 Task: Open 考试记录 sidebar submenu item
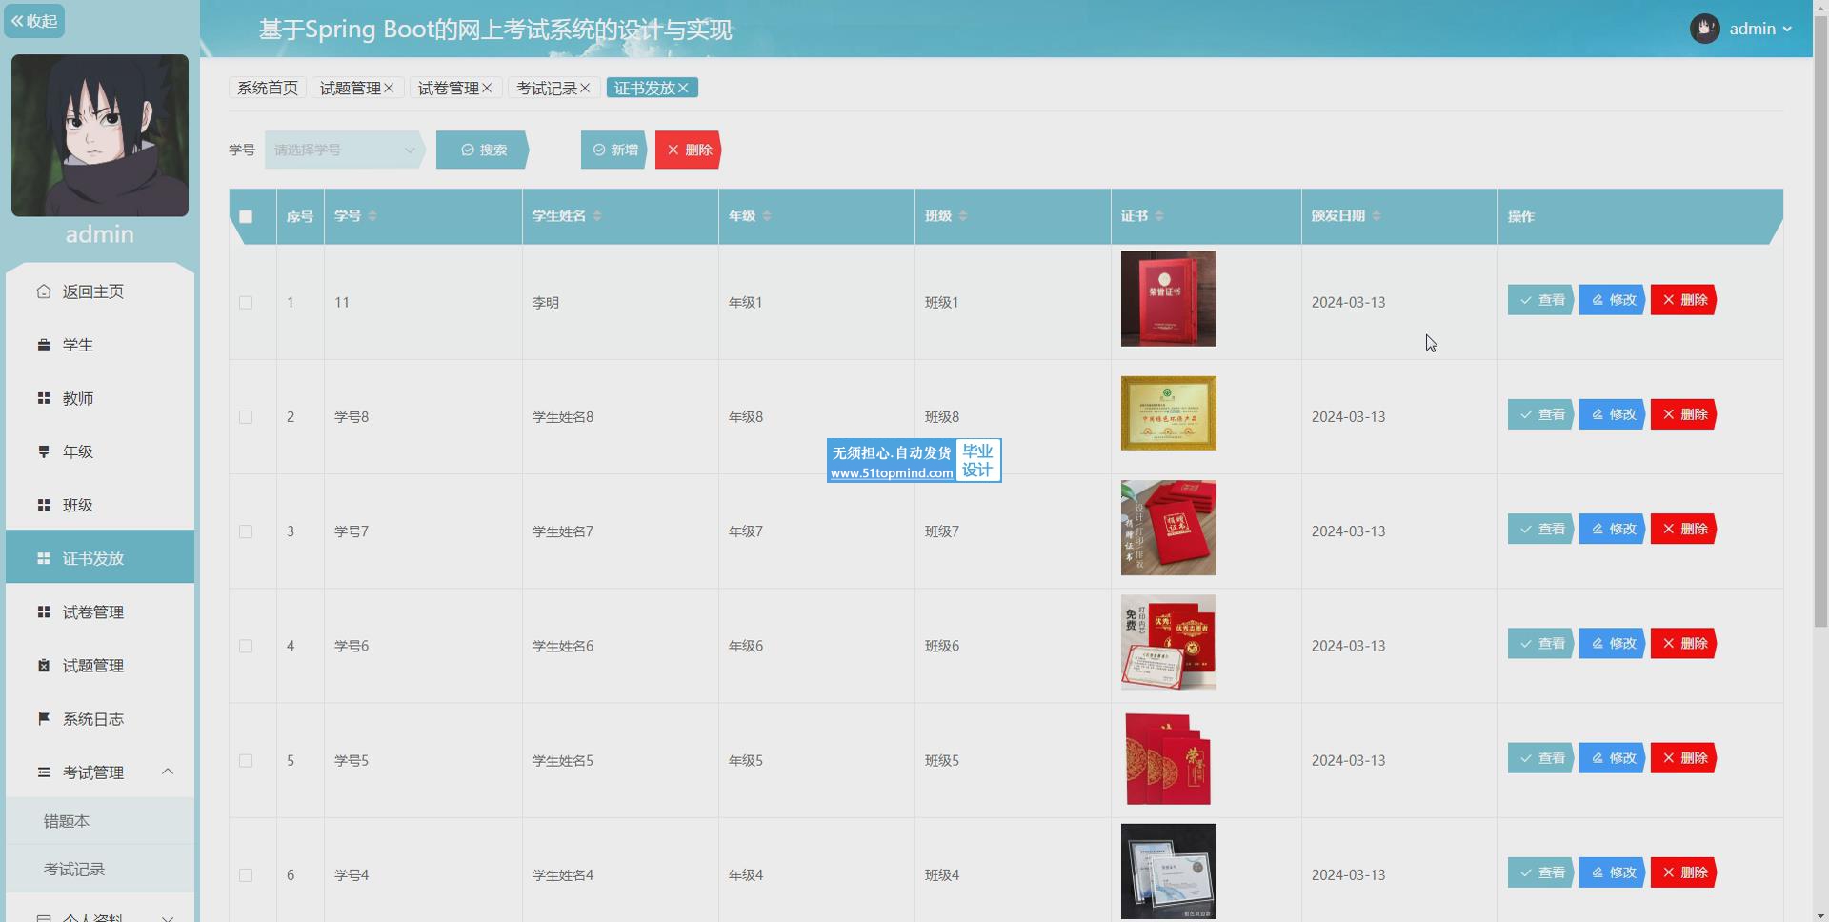[x=100, y=869]
